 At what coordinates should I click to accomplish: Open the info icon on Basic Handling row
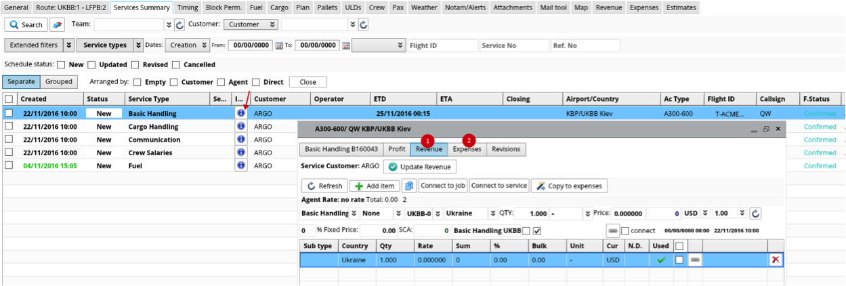[x=240, y=114]
